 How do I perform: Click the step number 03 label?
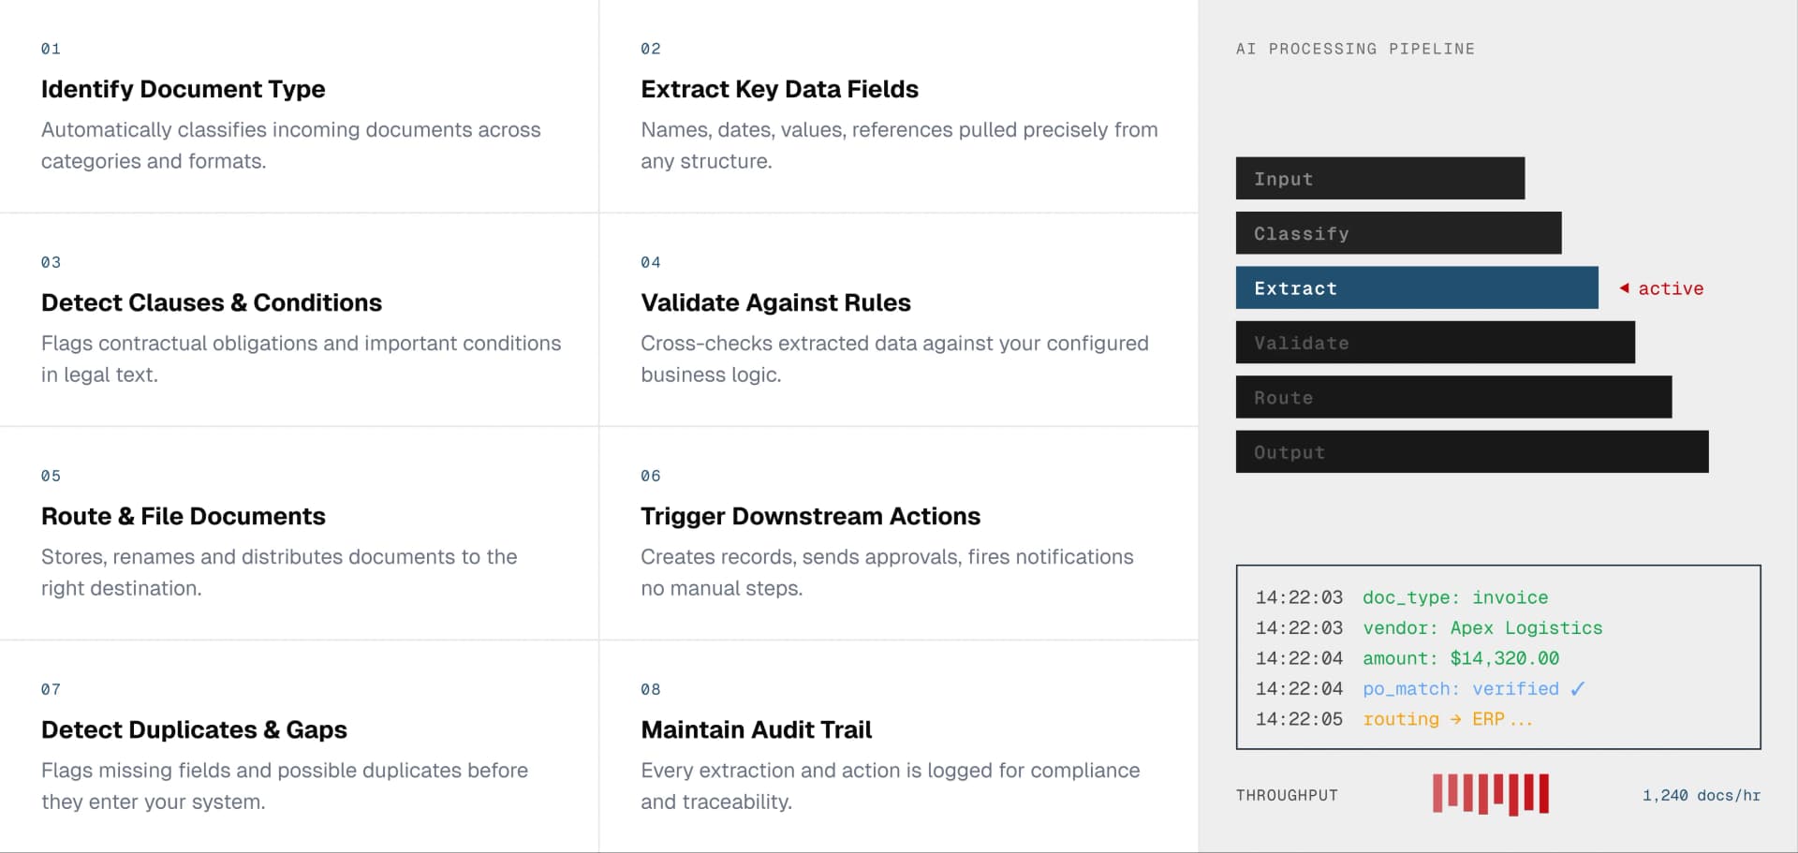pyautogui.click(x=51, y=262)
